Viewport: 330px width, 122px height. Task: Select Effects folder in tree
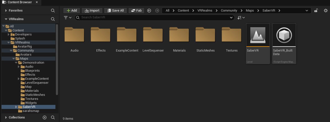[30, 74]
